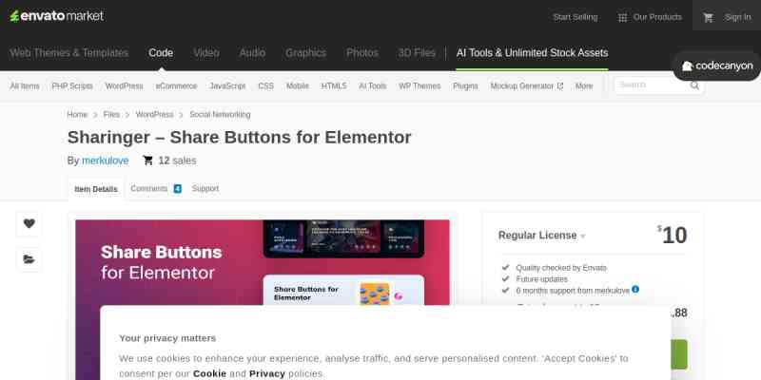Image resolution: width=761 pixels, height=380 pixels.
Task: Open author merkulove profile link
Action: (x=106, y=161)
